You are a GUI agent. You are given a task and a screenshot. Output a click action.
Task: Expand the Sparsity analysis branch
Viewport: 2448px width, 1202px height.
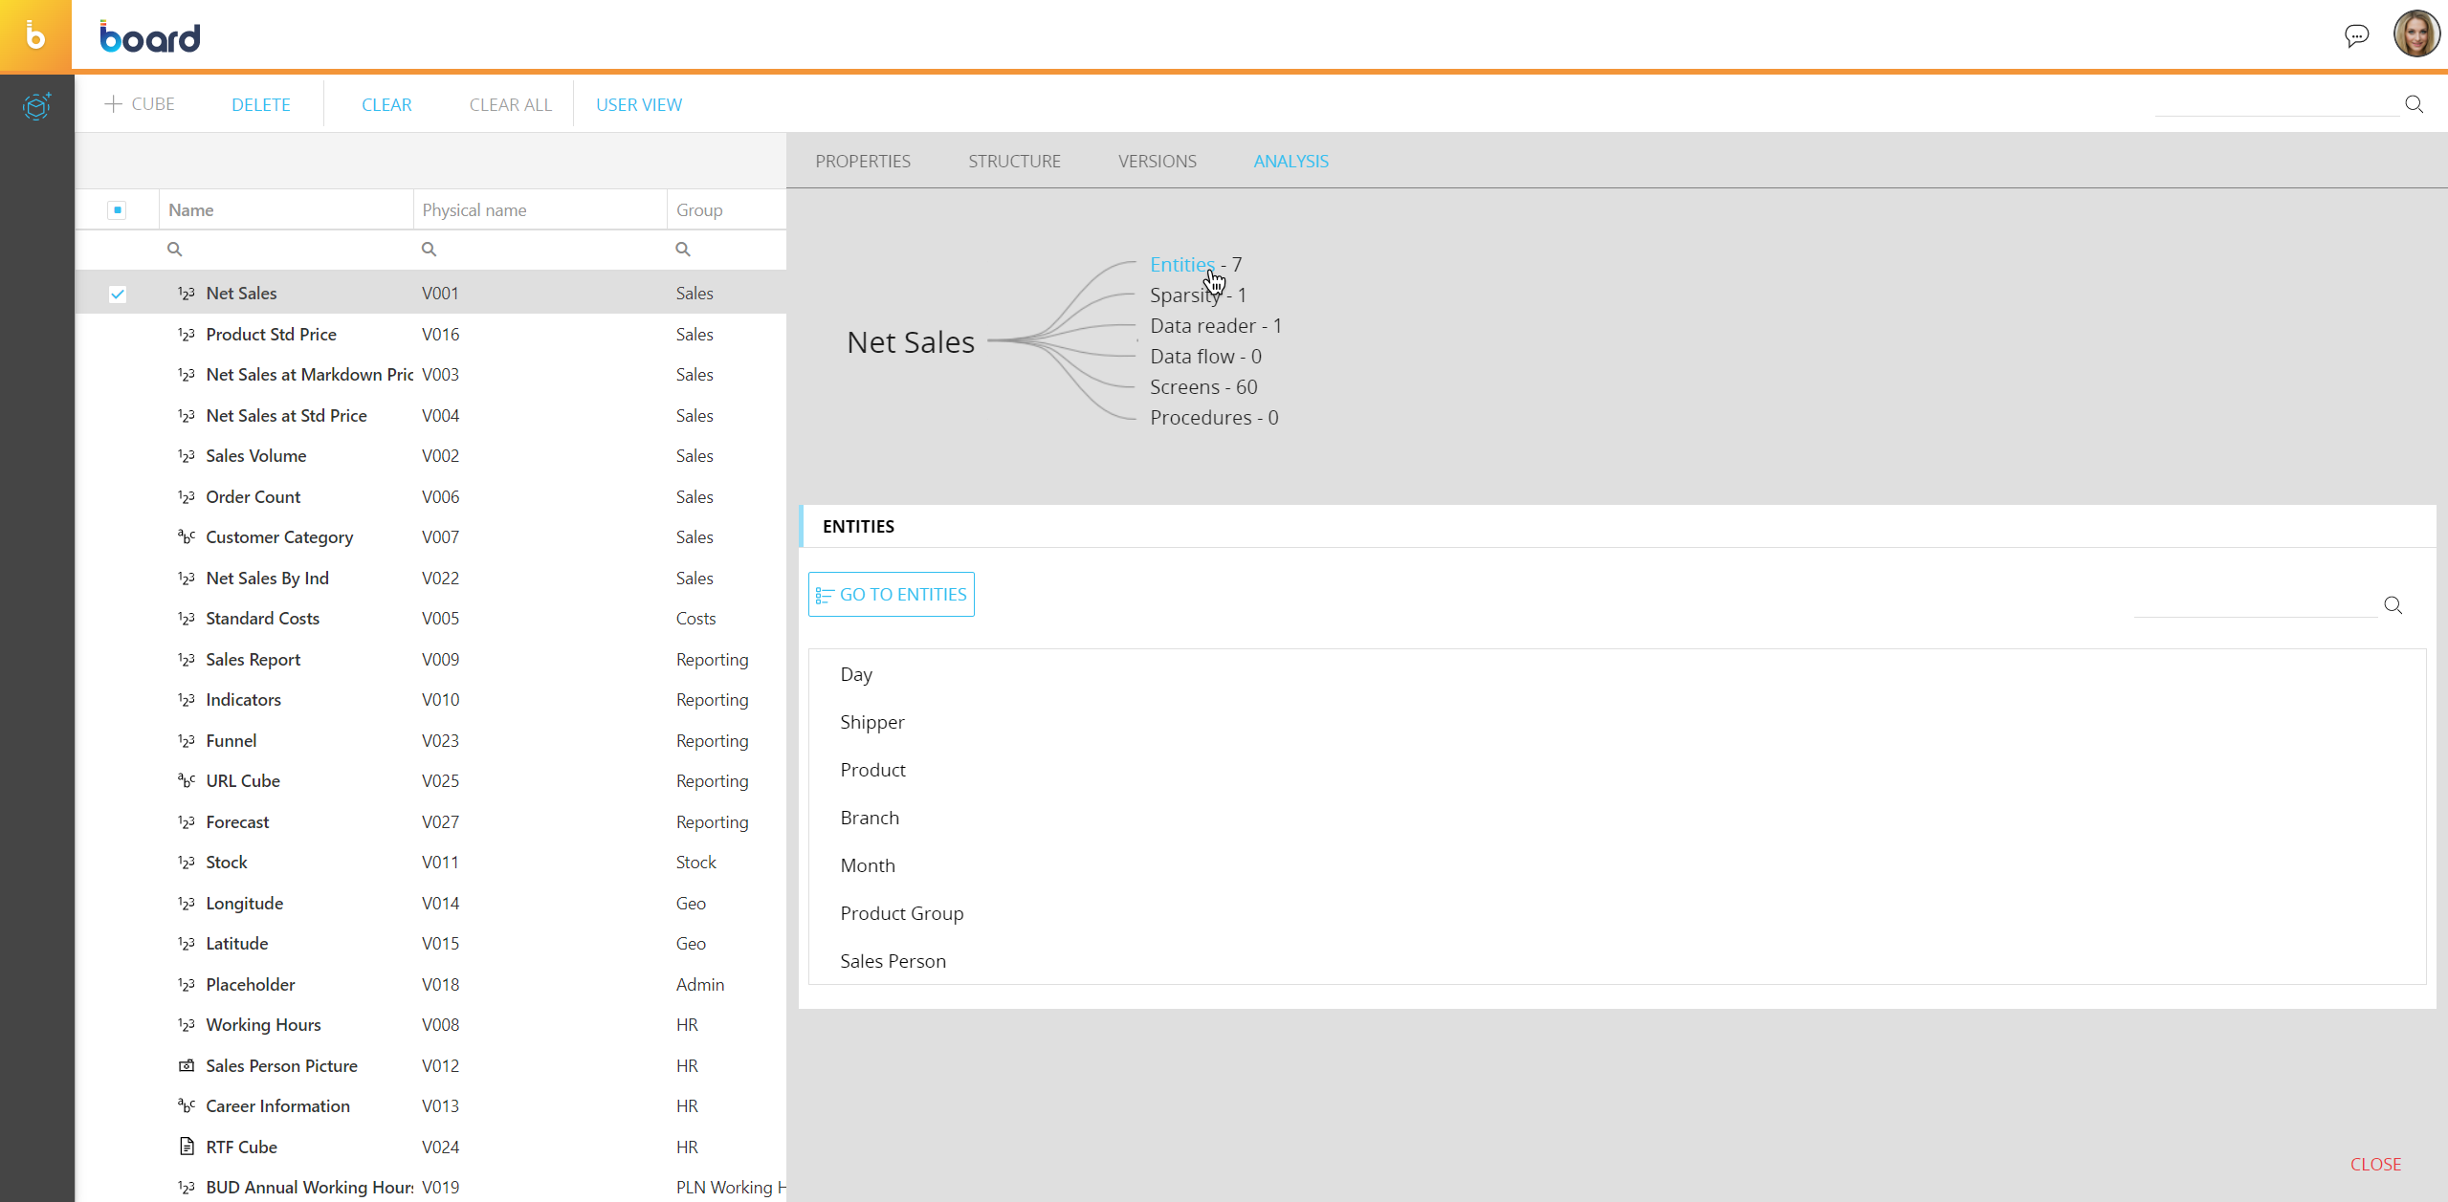(1184, 295)
